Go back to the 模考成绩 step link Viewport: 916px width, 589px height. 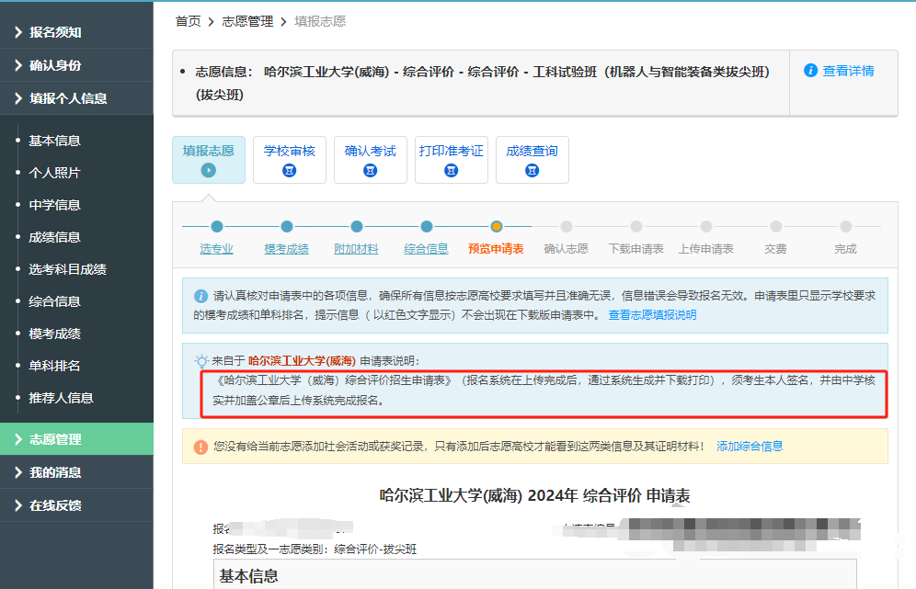(x=286, y=249)
